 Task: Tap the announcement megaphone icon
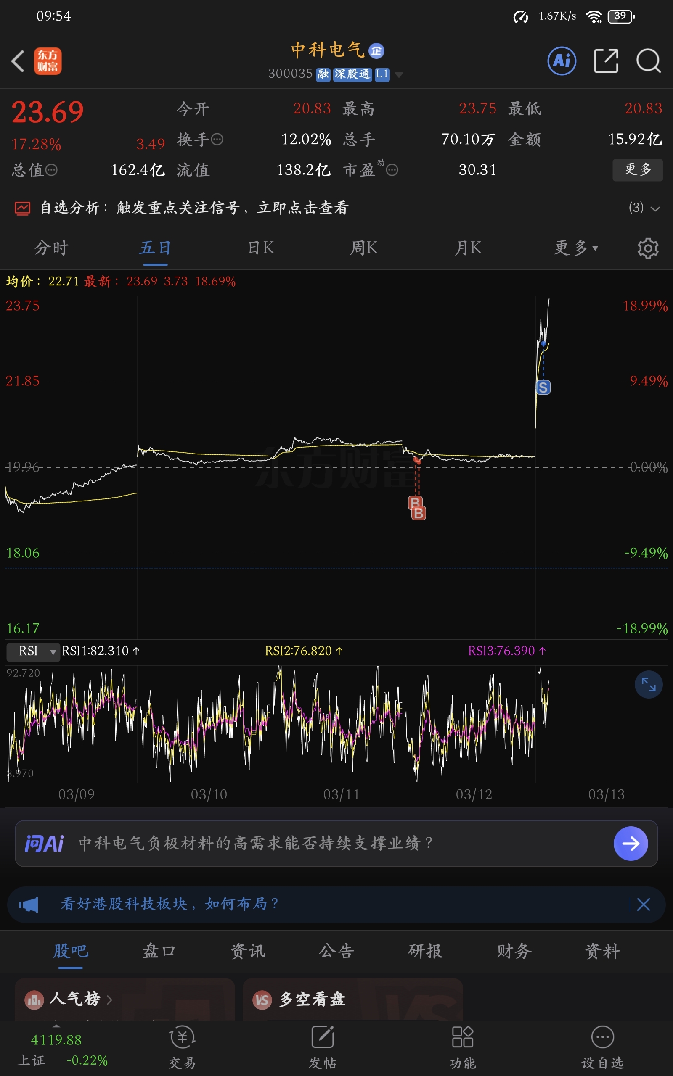29,905
